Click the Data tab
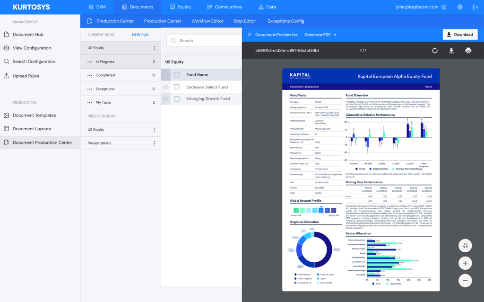Screen dimensions: 484x302 click(x=267, y=7)
